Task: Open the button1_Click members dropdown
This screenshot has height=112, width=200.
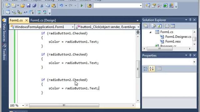Action: coord(138,27)
